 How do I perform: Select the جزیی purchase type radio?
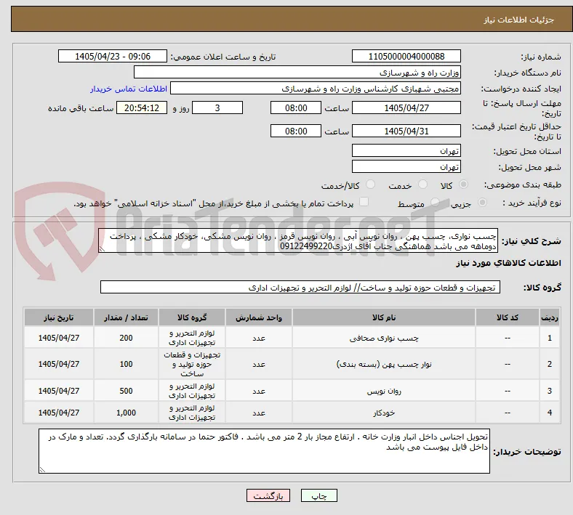[482, 203]
